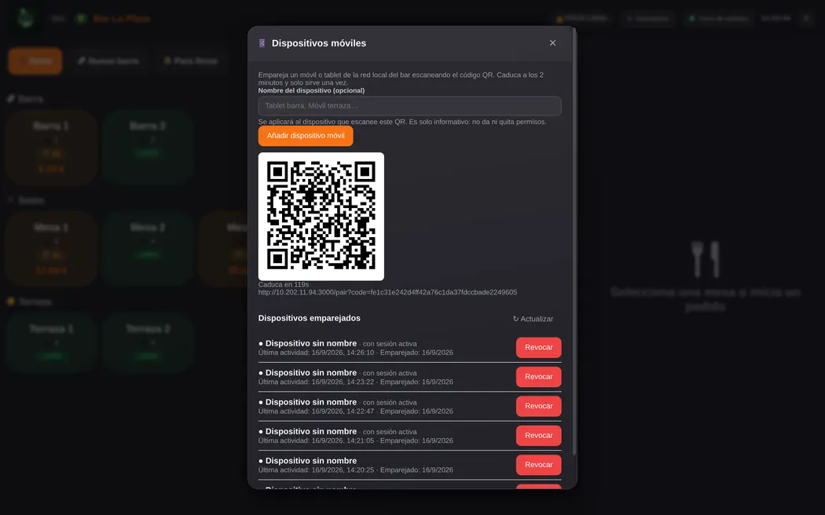Open the Barra 2 card in background
The height and width of the screenshot is (515, 825).
tap(148, 147)
